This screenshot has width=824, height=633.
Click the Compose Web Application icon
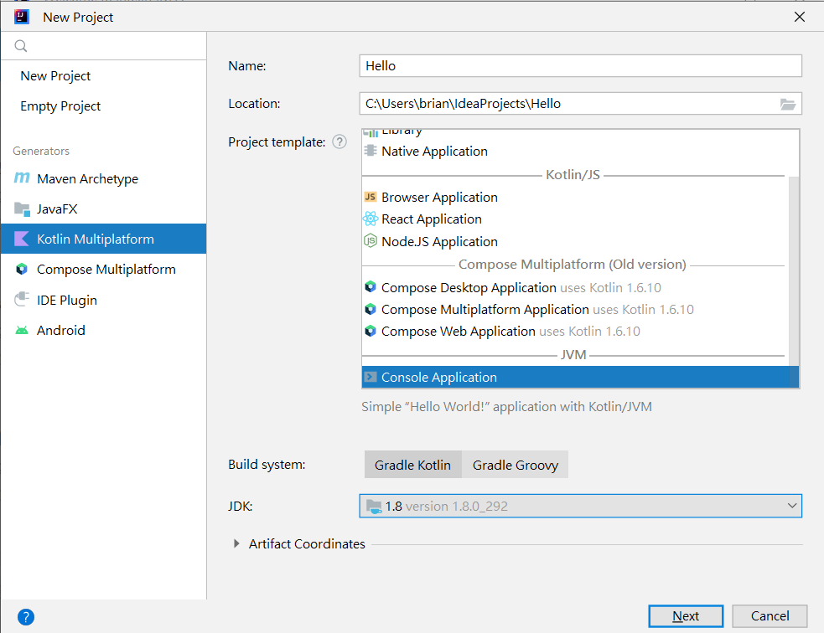tap(371, 331)
